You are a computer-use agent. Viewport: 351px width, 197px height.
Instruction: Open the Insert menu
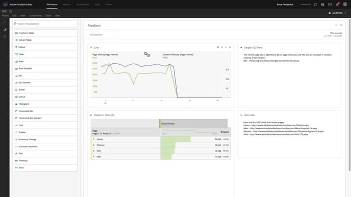point(23,15)
